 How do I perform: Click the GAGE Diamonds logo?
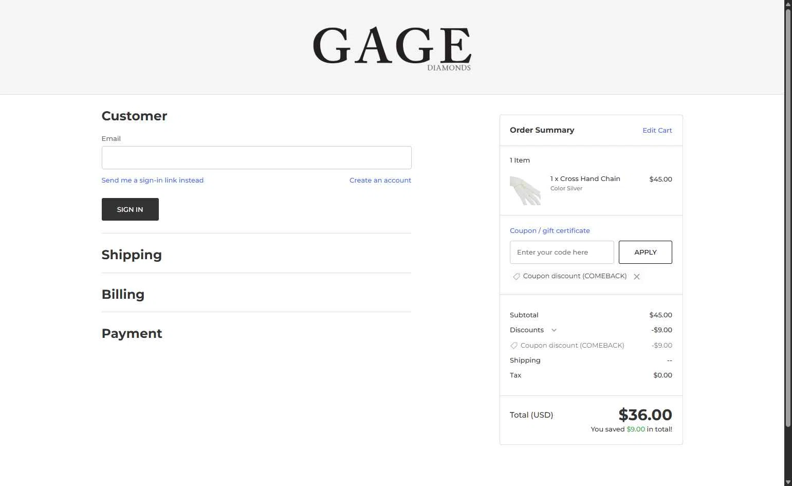[x=392, y=47]
